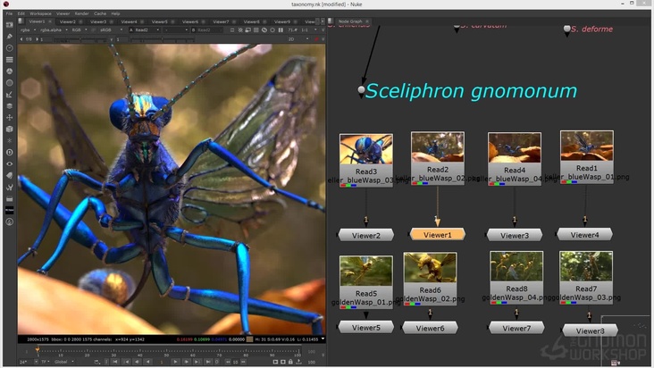The height and width of the screenshot is (368, 654).
Task: Step one frame back
Action: (138, 362)
